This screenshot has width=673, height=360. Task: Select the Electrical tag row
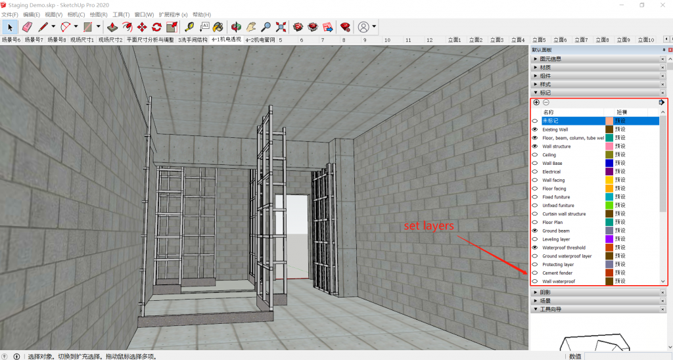tap(551, 171)
